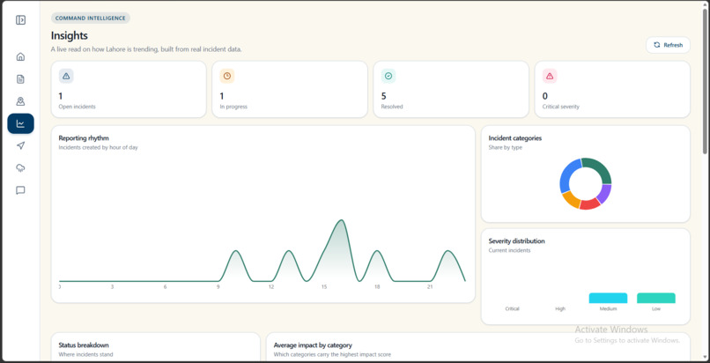This screenshot has height=363, width=710.
Task: Click the Severity distribution heading
Action: coord(517,241)
